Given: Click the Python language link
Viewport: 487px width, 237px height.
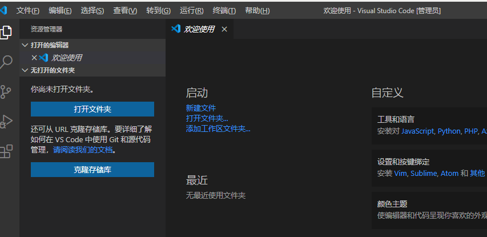Looking at the screenshot, I should pos(449,131).
